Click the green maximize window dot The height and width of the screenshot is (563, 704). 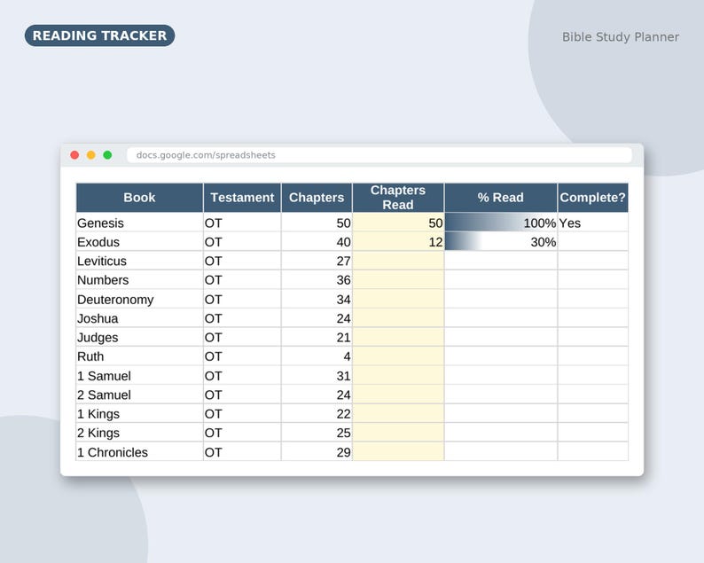pos(107,155)
